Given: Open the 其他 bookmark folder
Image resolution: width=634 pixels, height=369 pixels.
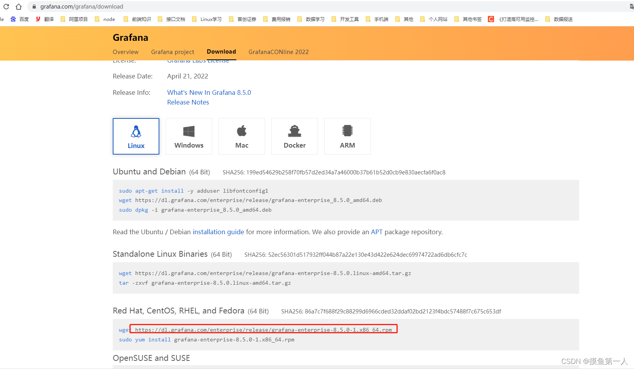Looking at the screenshot, I should pyautogui.click(x=404, y=19).
